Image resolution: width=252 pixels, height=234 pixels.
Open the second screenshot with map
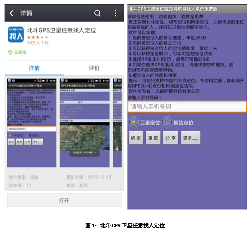coord(85,123)
